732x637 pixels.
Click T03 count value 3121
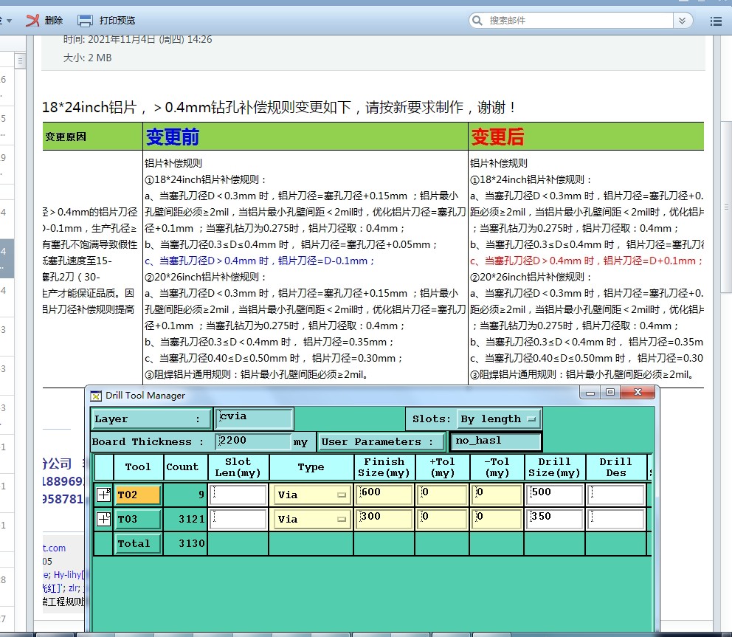(x=192, y=519)
